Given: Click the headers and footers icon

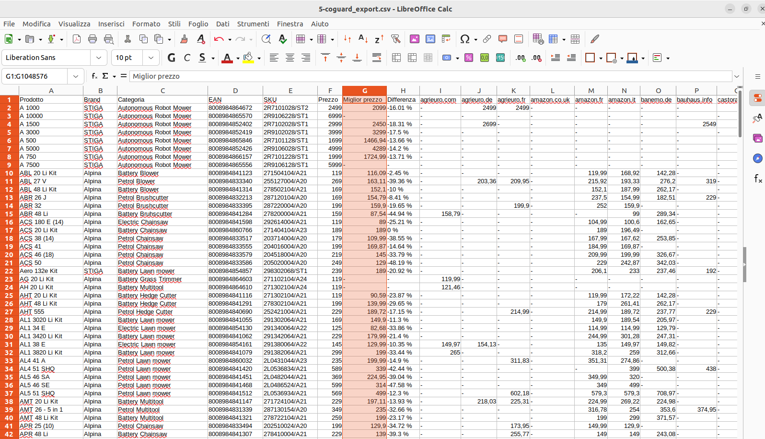Looking at the screenshot, I should pyautogui.click(x=519, y=39).
